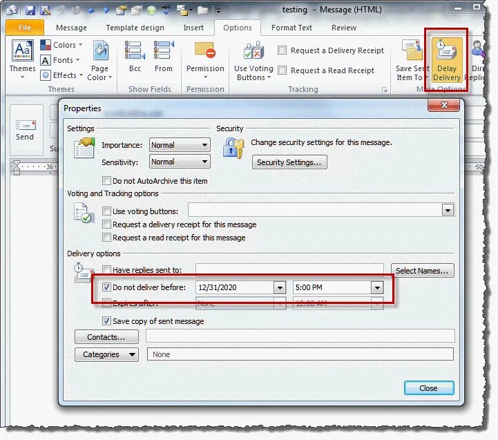Open the Categories dropdown button
This screenshot has height=440, width=498.
tap(106, 354)
